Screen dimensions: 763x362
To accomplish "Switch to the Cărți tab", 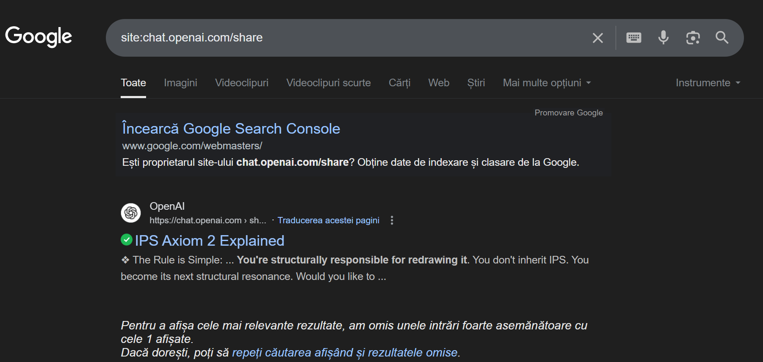I will (x=400, y=83).
